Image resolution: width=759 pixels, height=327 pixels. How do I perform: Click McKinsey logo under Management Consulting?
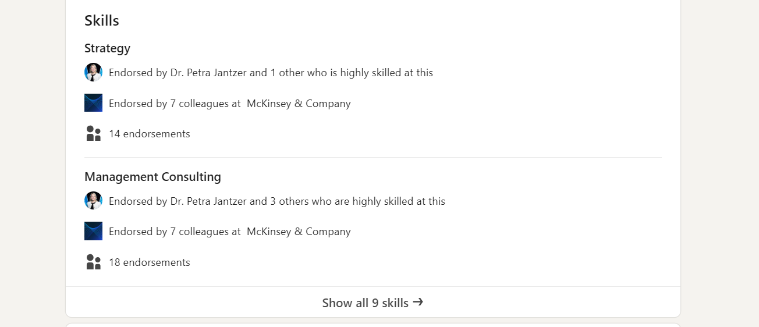point(93,231)
